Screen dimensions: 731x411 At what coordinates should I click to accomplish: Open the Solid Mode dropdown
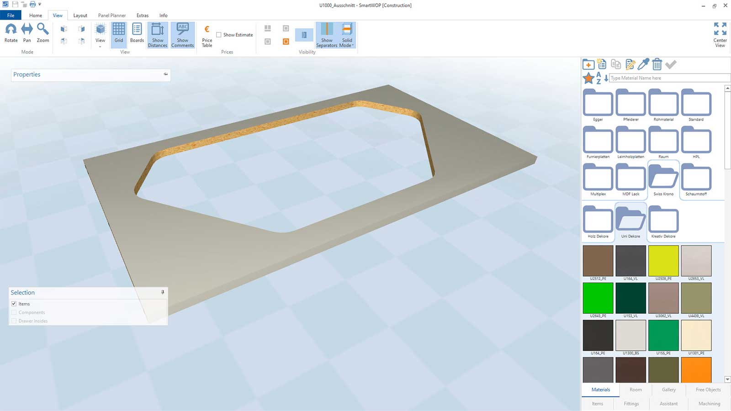(x=347, y=35)
